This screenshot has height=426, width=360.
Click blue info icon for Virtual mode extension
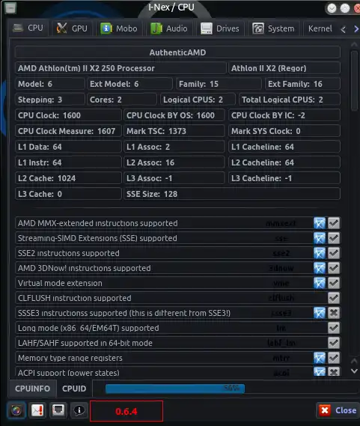[x=320, y=283]
